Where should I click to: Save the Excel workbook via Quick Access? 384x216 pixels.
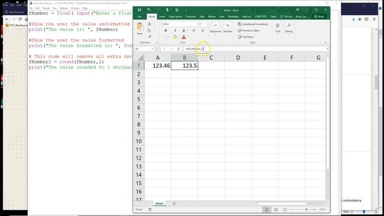pyautogui.click(x=139, y=10)
